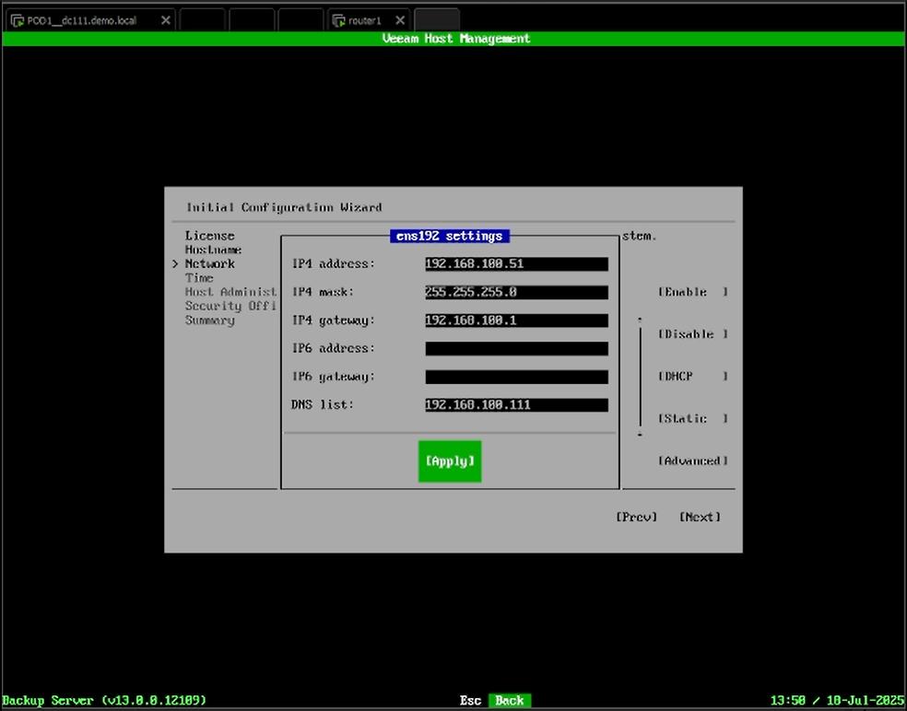Click the Back button in bottom bar

(x=509, y=701)
